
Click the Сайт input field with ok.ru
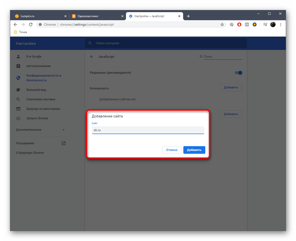[148, 130]
